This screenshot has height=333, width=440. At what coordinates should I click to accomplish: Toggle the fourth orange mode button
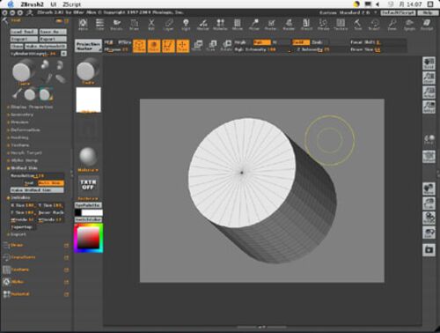click(182, 46)
